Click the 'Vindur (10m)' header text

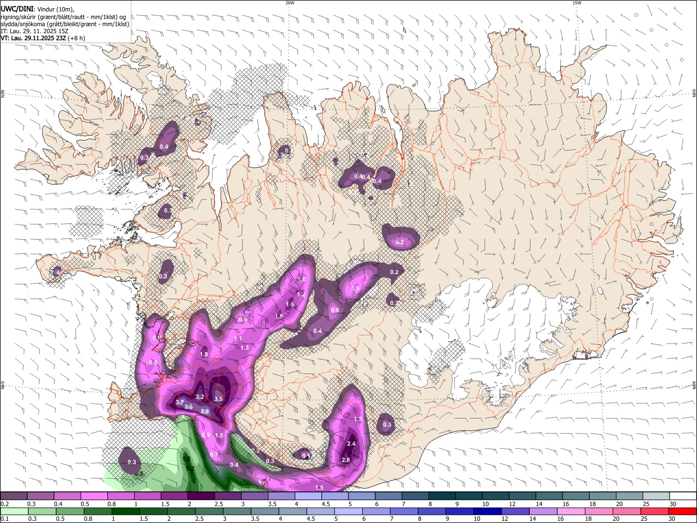coord(56,9)
